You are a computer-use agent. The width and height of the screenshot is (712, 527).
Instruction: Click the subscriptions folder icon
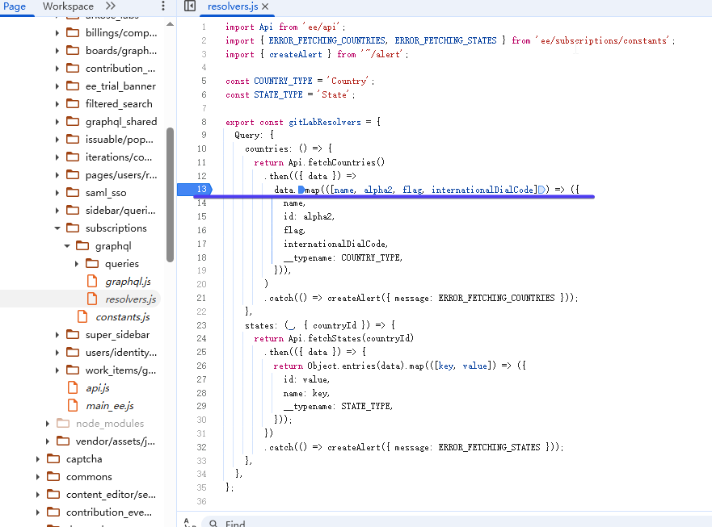(x=73, y=228)
